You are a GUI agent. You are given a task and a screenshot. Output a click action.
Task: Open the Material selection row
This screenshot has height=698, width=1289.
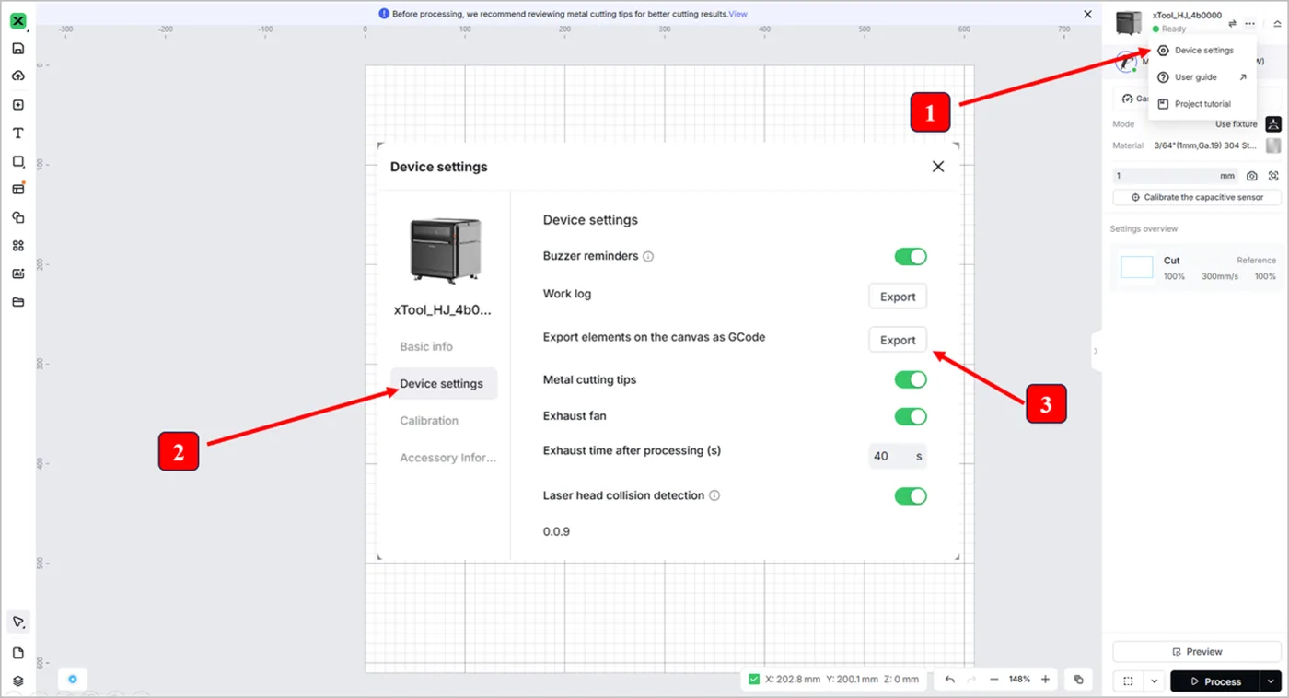[1196, 145]
